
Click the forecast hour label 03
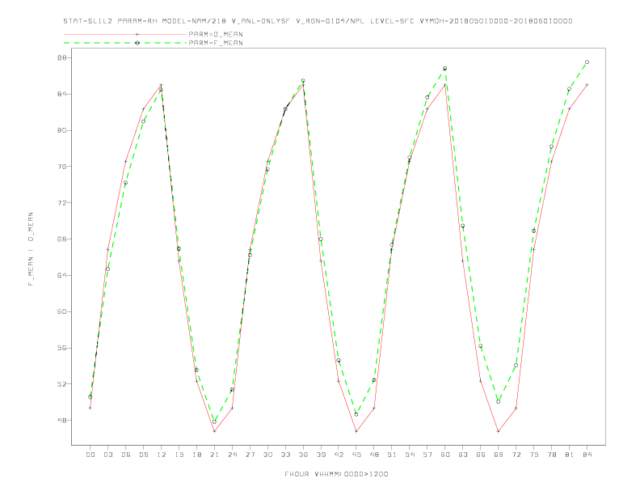[x=107, y=455]
